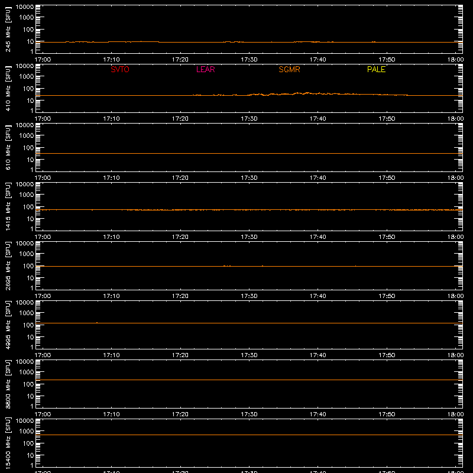Click the red SVTO station label
Screen dimensions: 473x473
click(120, 69)
